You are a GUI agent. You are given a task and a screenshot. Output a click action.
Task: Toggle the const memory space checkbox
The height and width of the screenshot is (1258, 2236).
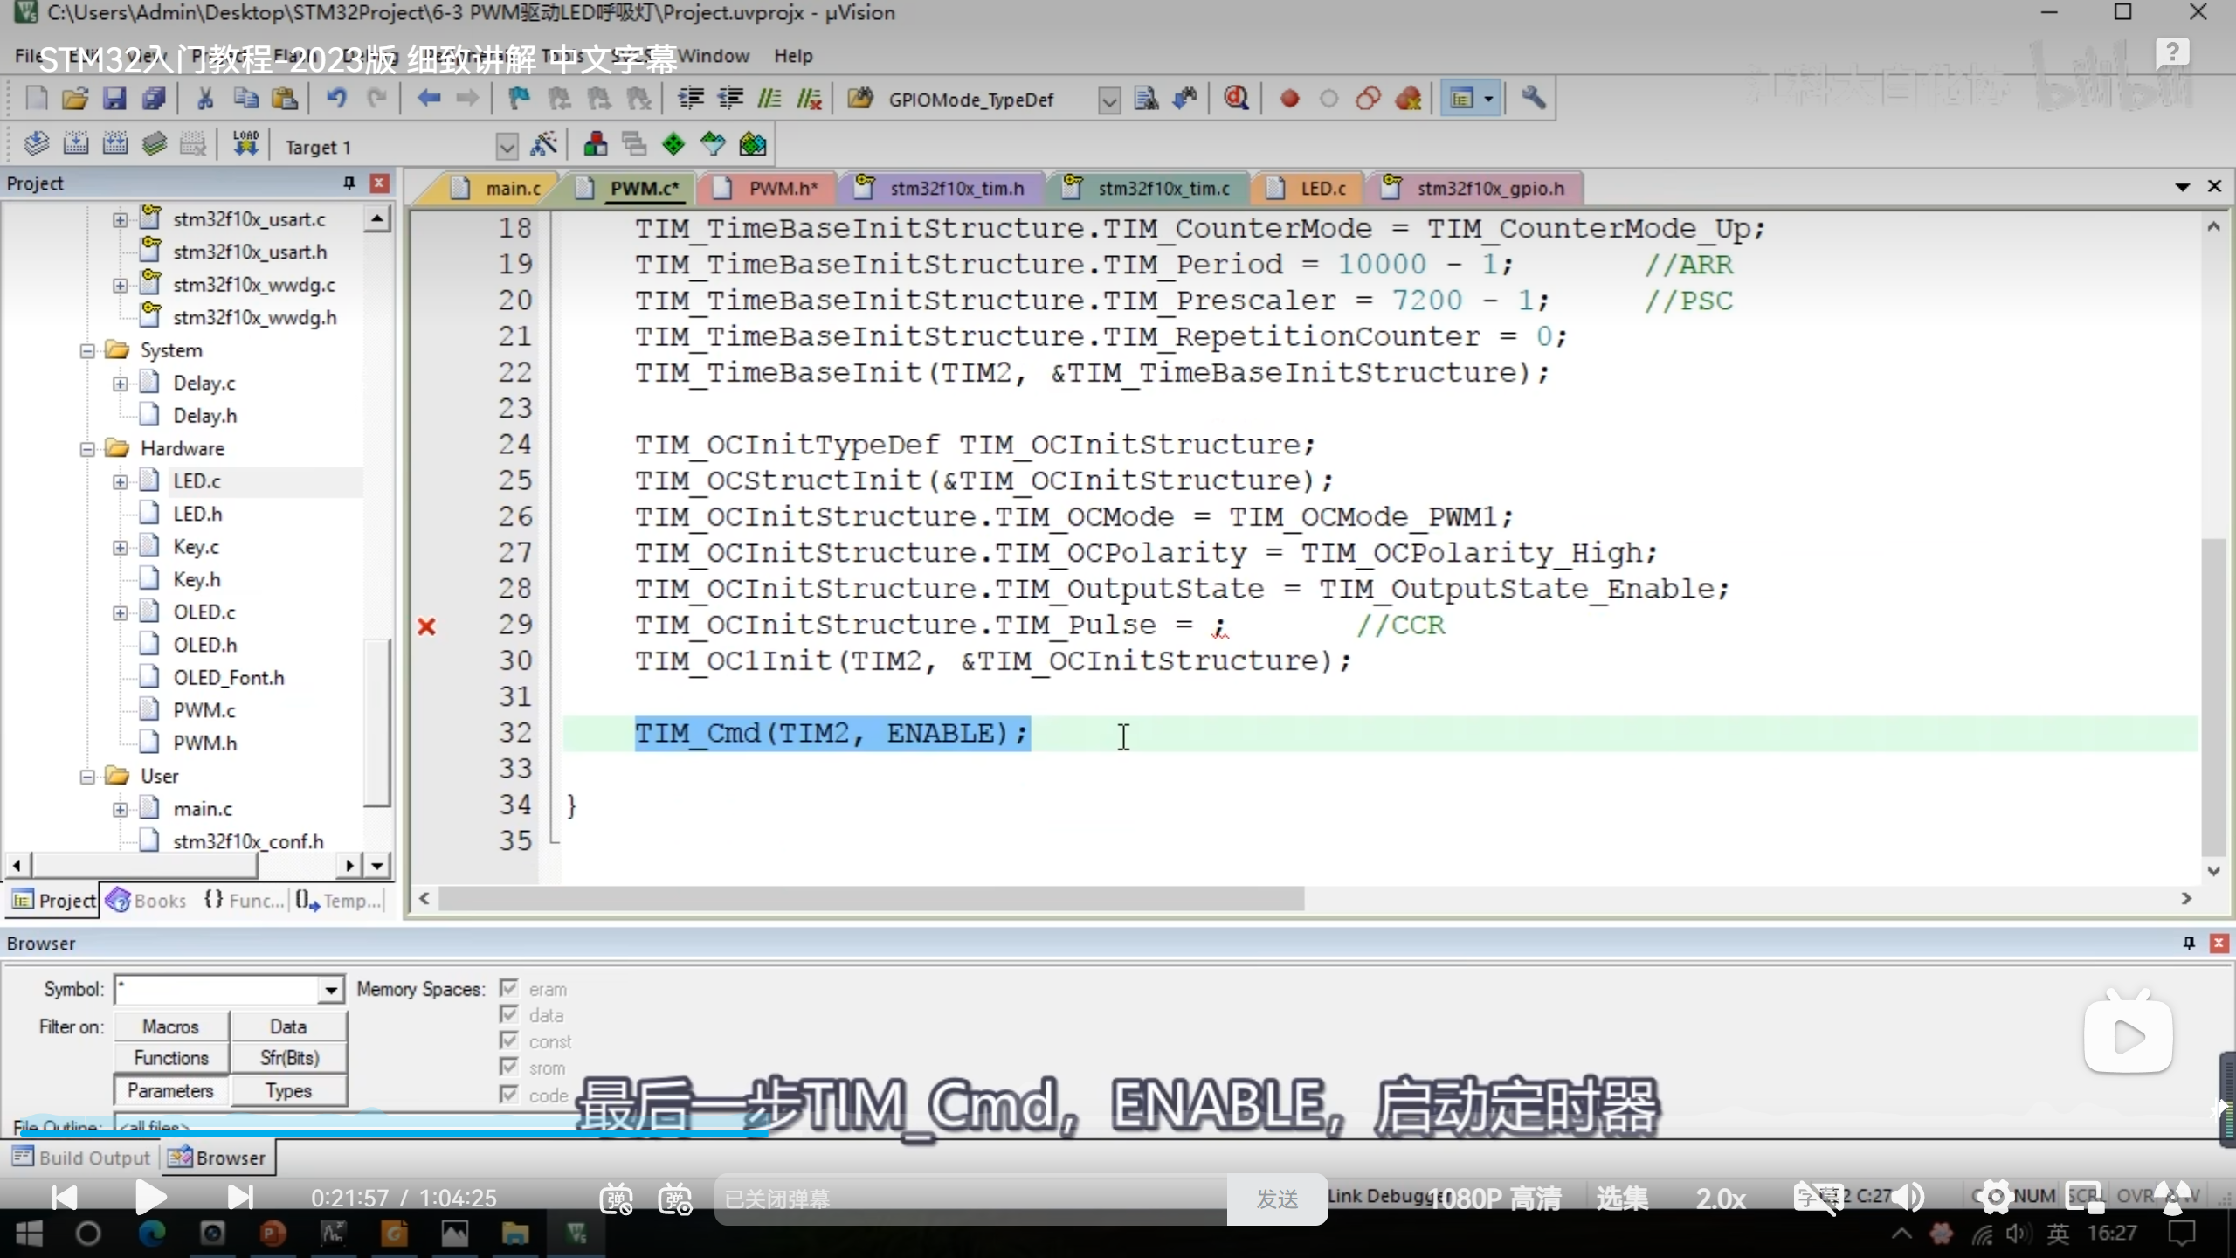[x=509, y=1040]
